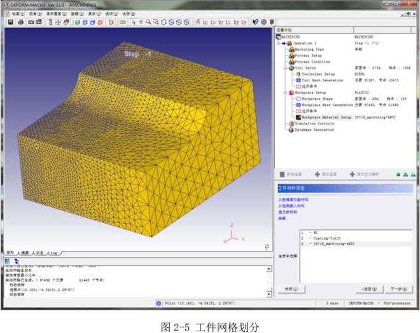This screenshot has height=333, width=420.
Task: Select the Zoom magnifier tool
Action: click(149, 22)
